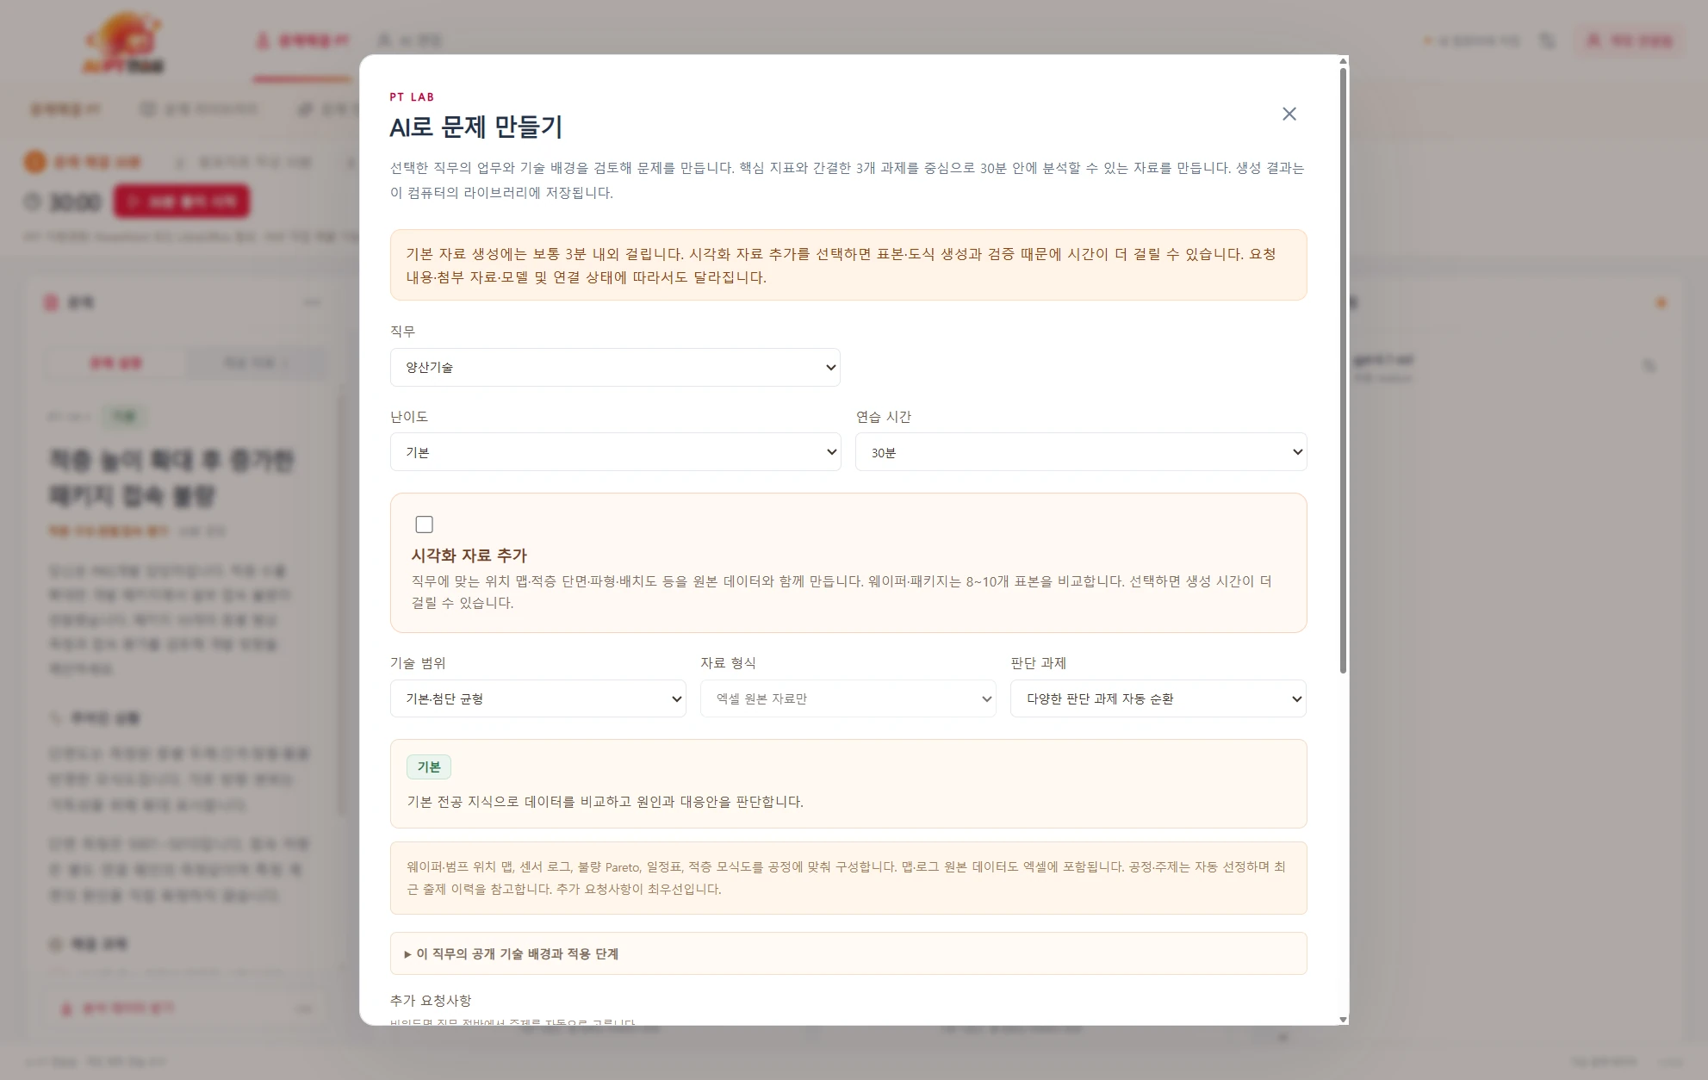This screenshot has height=1080, width=1708.
Task: Open the 기술 범위 dropdown
Action: click(538, 698)
